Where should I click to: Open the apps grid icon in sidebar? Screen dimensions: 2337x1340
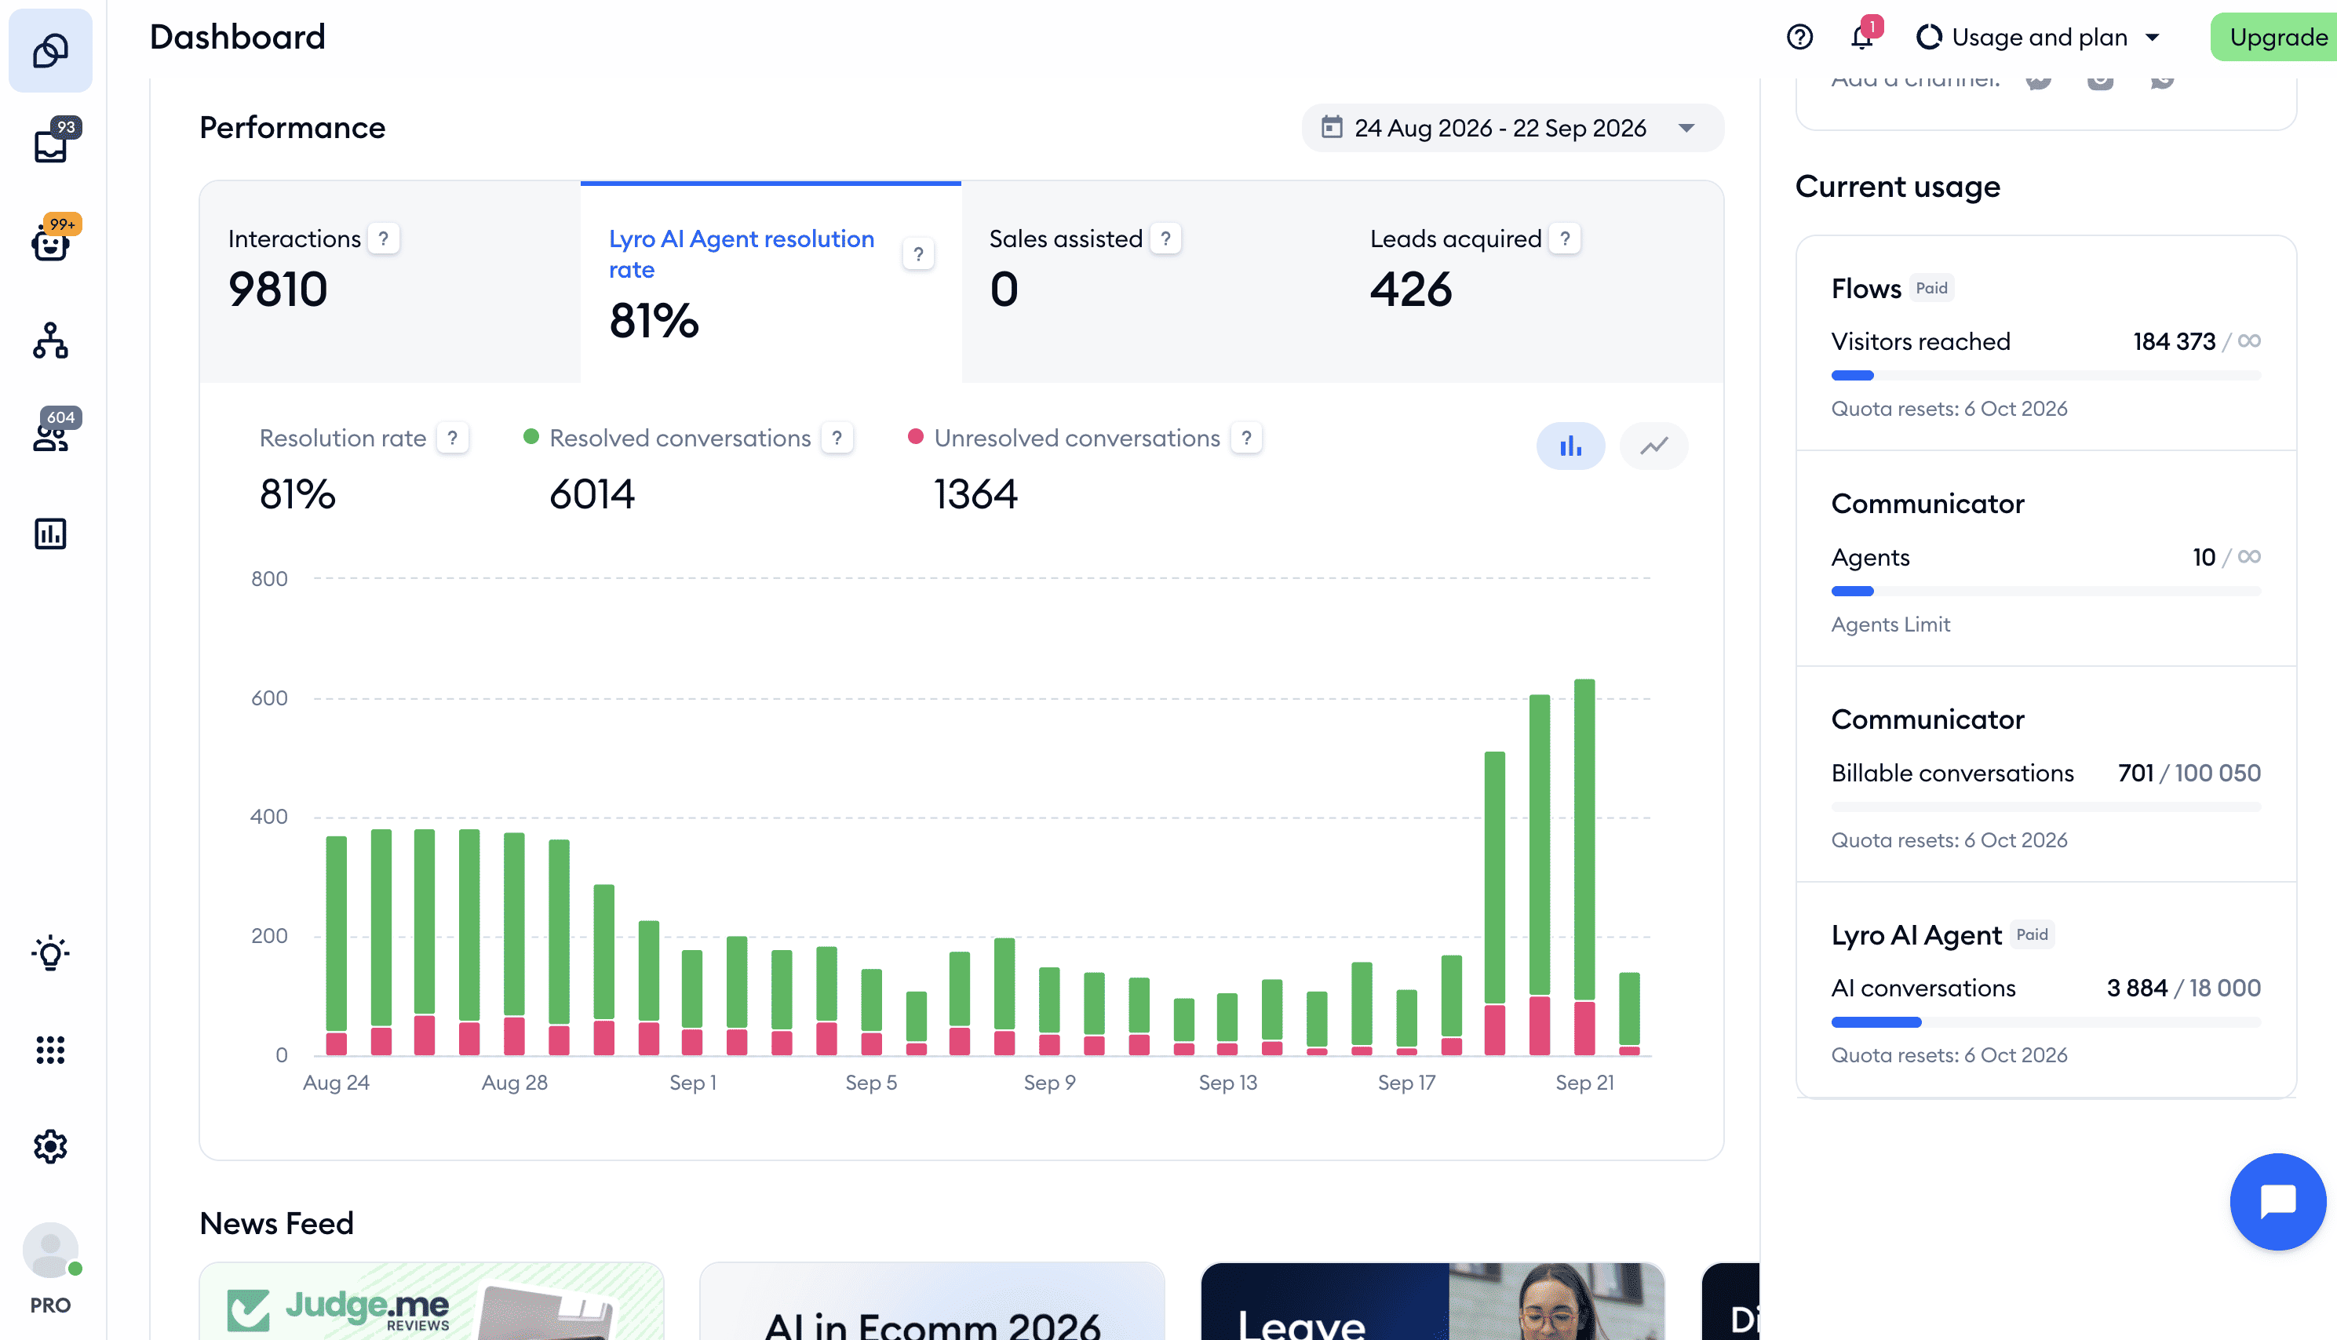coord(49,1050)
